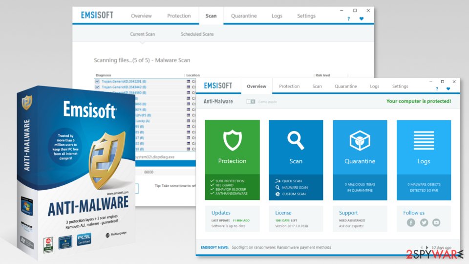Click Trojan.GenericKD.3542291 diagnosis entry
This screenshot has height=264, width=469.
[124, 82]
